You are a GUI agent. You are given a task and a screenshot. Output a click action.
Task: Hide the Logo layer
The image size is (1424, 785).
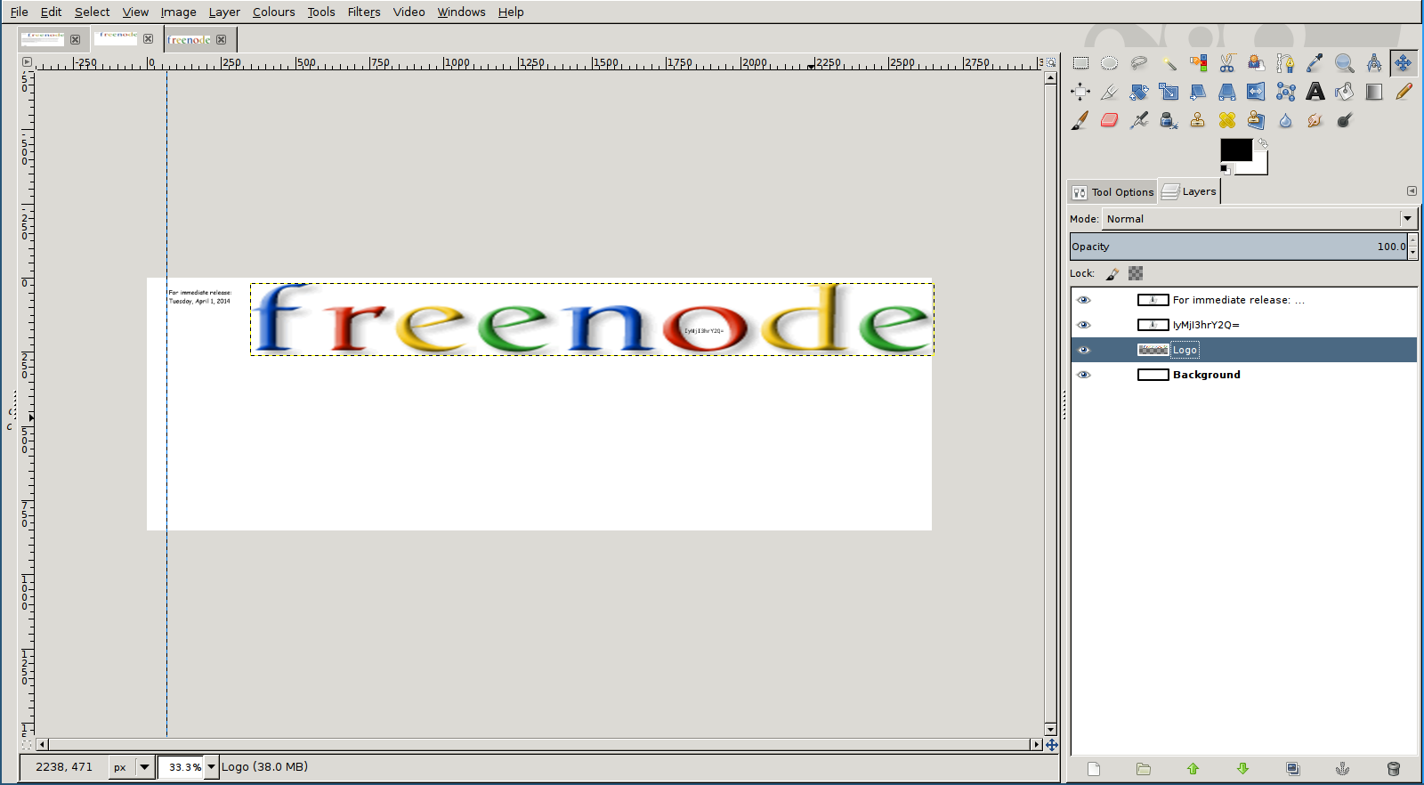(1083, 350)
